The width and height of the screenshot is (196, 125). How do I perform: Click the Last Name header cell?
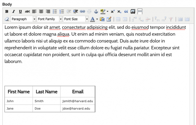46,91
